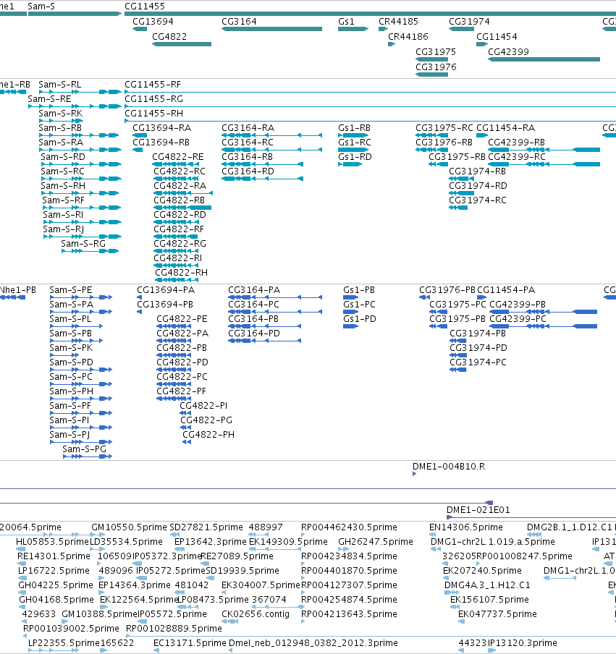The width and height of the screenshot is (616, 654).
Task: Select EST GH26247.5prime
Action: click(x=376, y=541)
